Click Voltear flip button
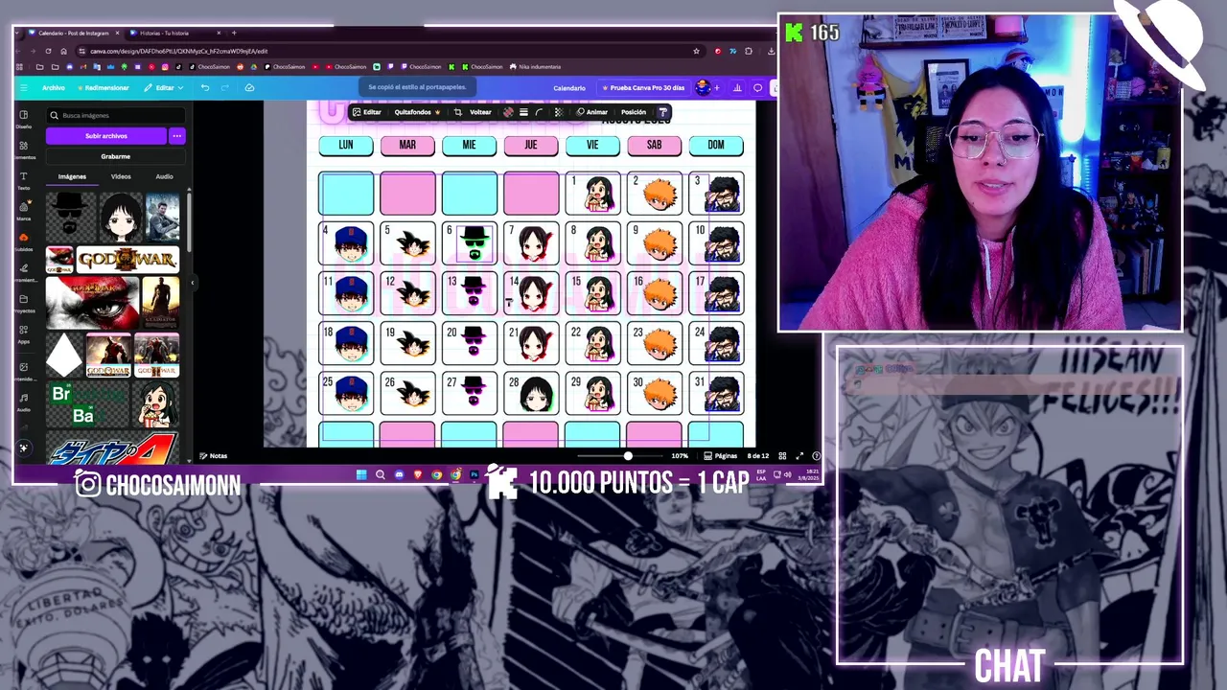The height and width of the screenshot is (690, 1227). (480, 112)
